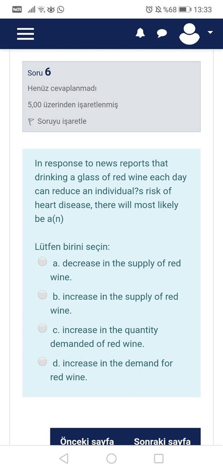Tap the Android home circle button
Viewport: 223px width, 472px height.
coord(111,458)
